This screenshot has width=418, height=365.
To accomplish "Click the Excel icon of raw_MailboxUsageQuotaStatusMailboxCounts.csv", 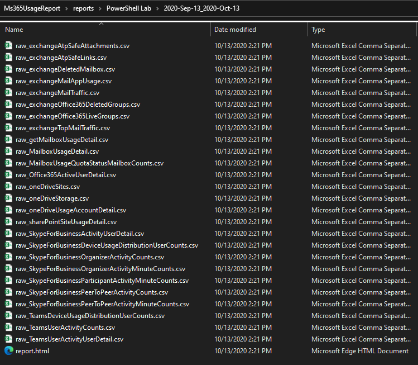I will 8,163.
